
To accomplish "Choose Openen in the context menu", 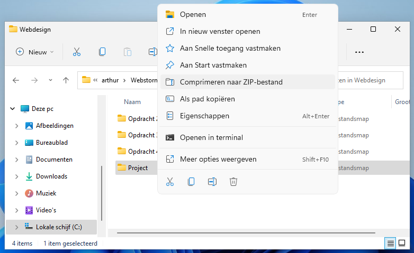I will (x=248, y=14).
